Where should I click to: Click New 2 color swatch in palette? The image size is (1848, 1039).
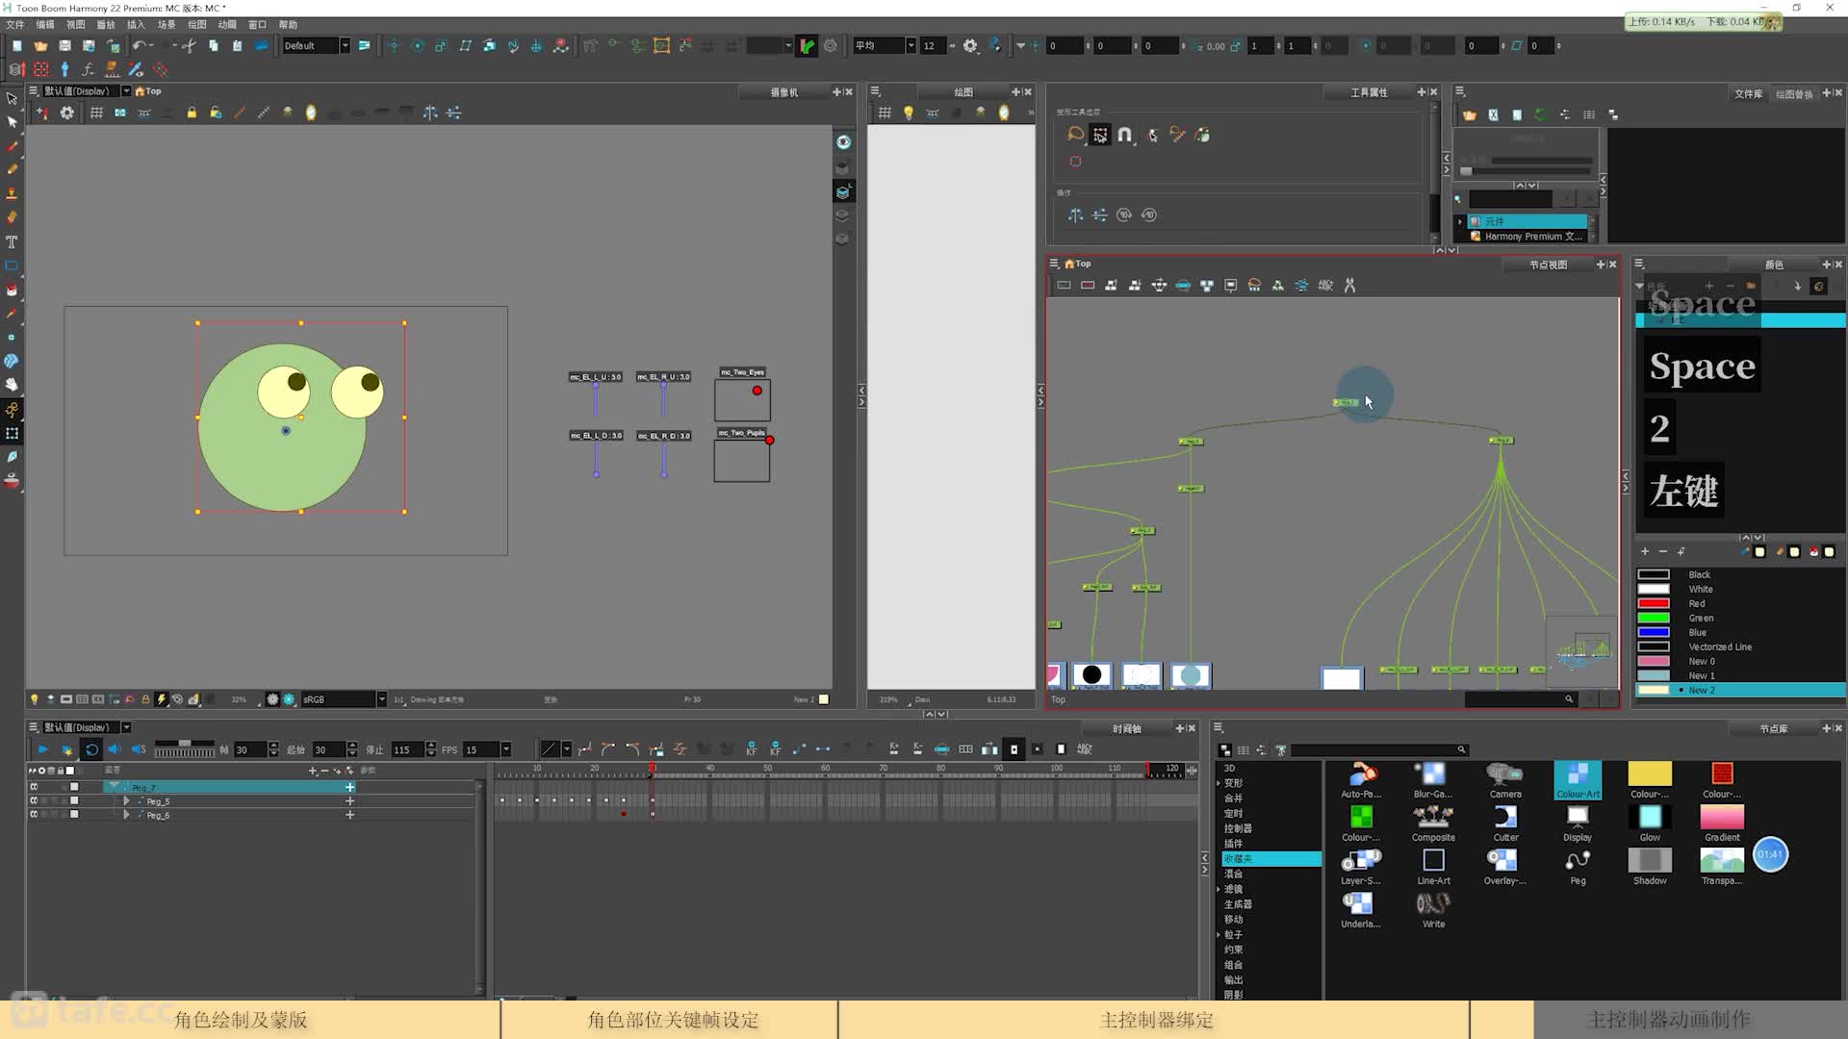coord(1655,689)
